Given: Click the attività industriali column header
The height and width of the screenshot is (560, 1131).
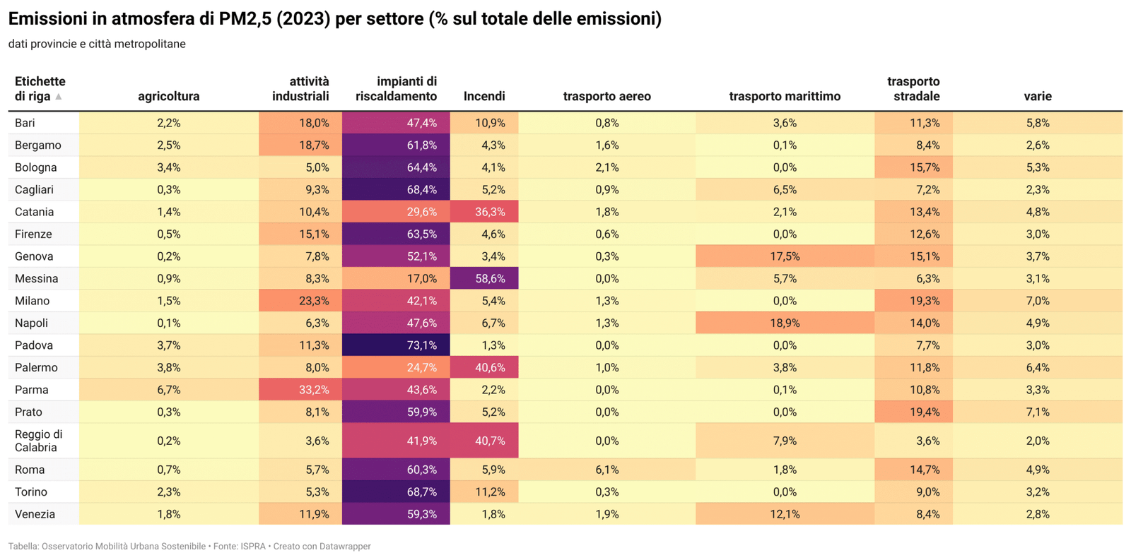Looking at the screenshot, I should 300,89.
